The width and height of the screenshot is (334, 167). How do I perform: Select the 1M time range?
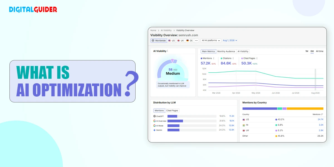[x=307, y=51]
